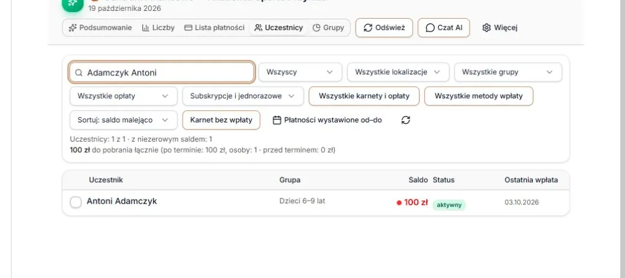Click the calendar icon for payment dates
This screenshot has height=278, width=625.
[x=277, y=120]
